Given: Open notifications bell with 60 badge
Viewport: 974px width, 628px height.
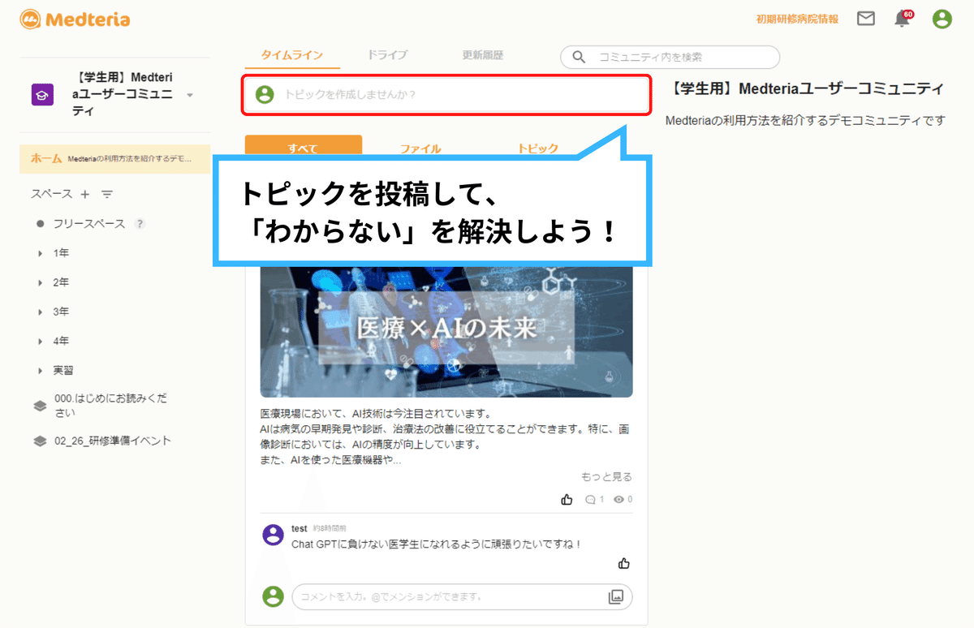Looking at the screenshot, I should pyautogui.click(x=903, y=19).
